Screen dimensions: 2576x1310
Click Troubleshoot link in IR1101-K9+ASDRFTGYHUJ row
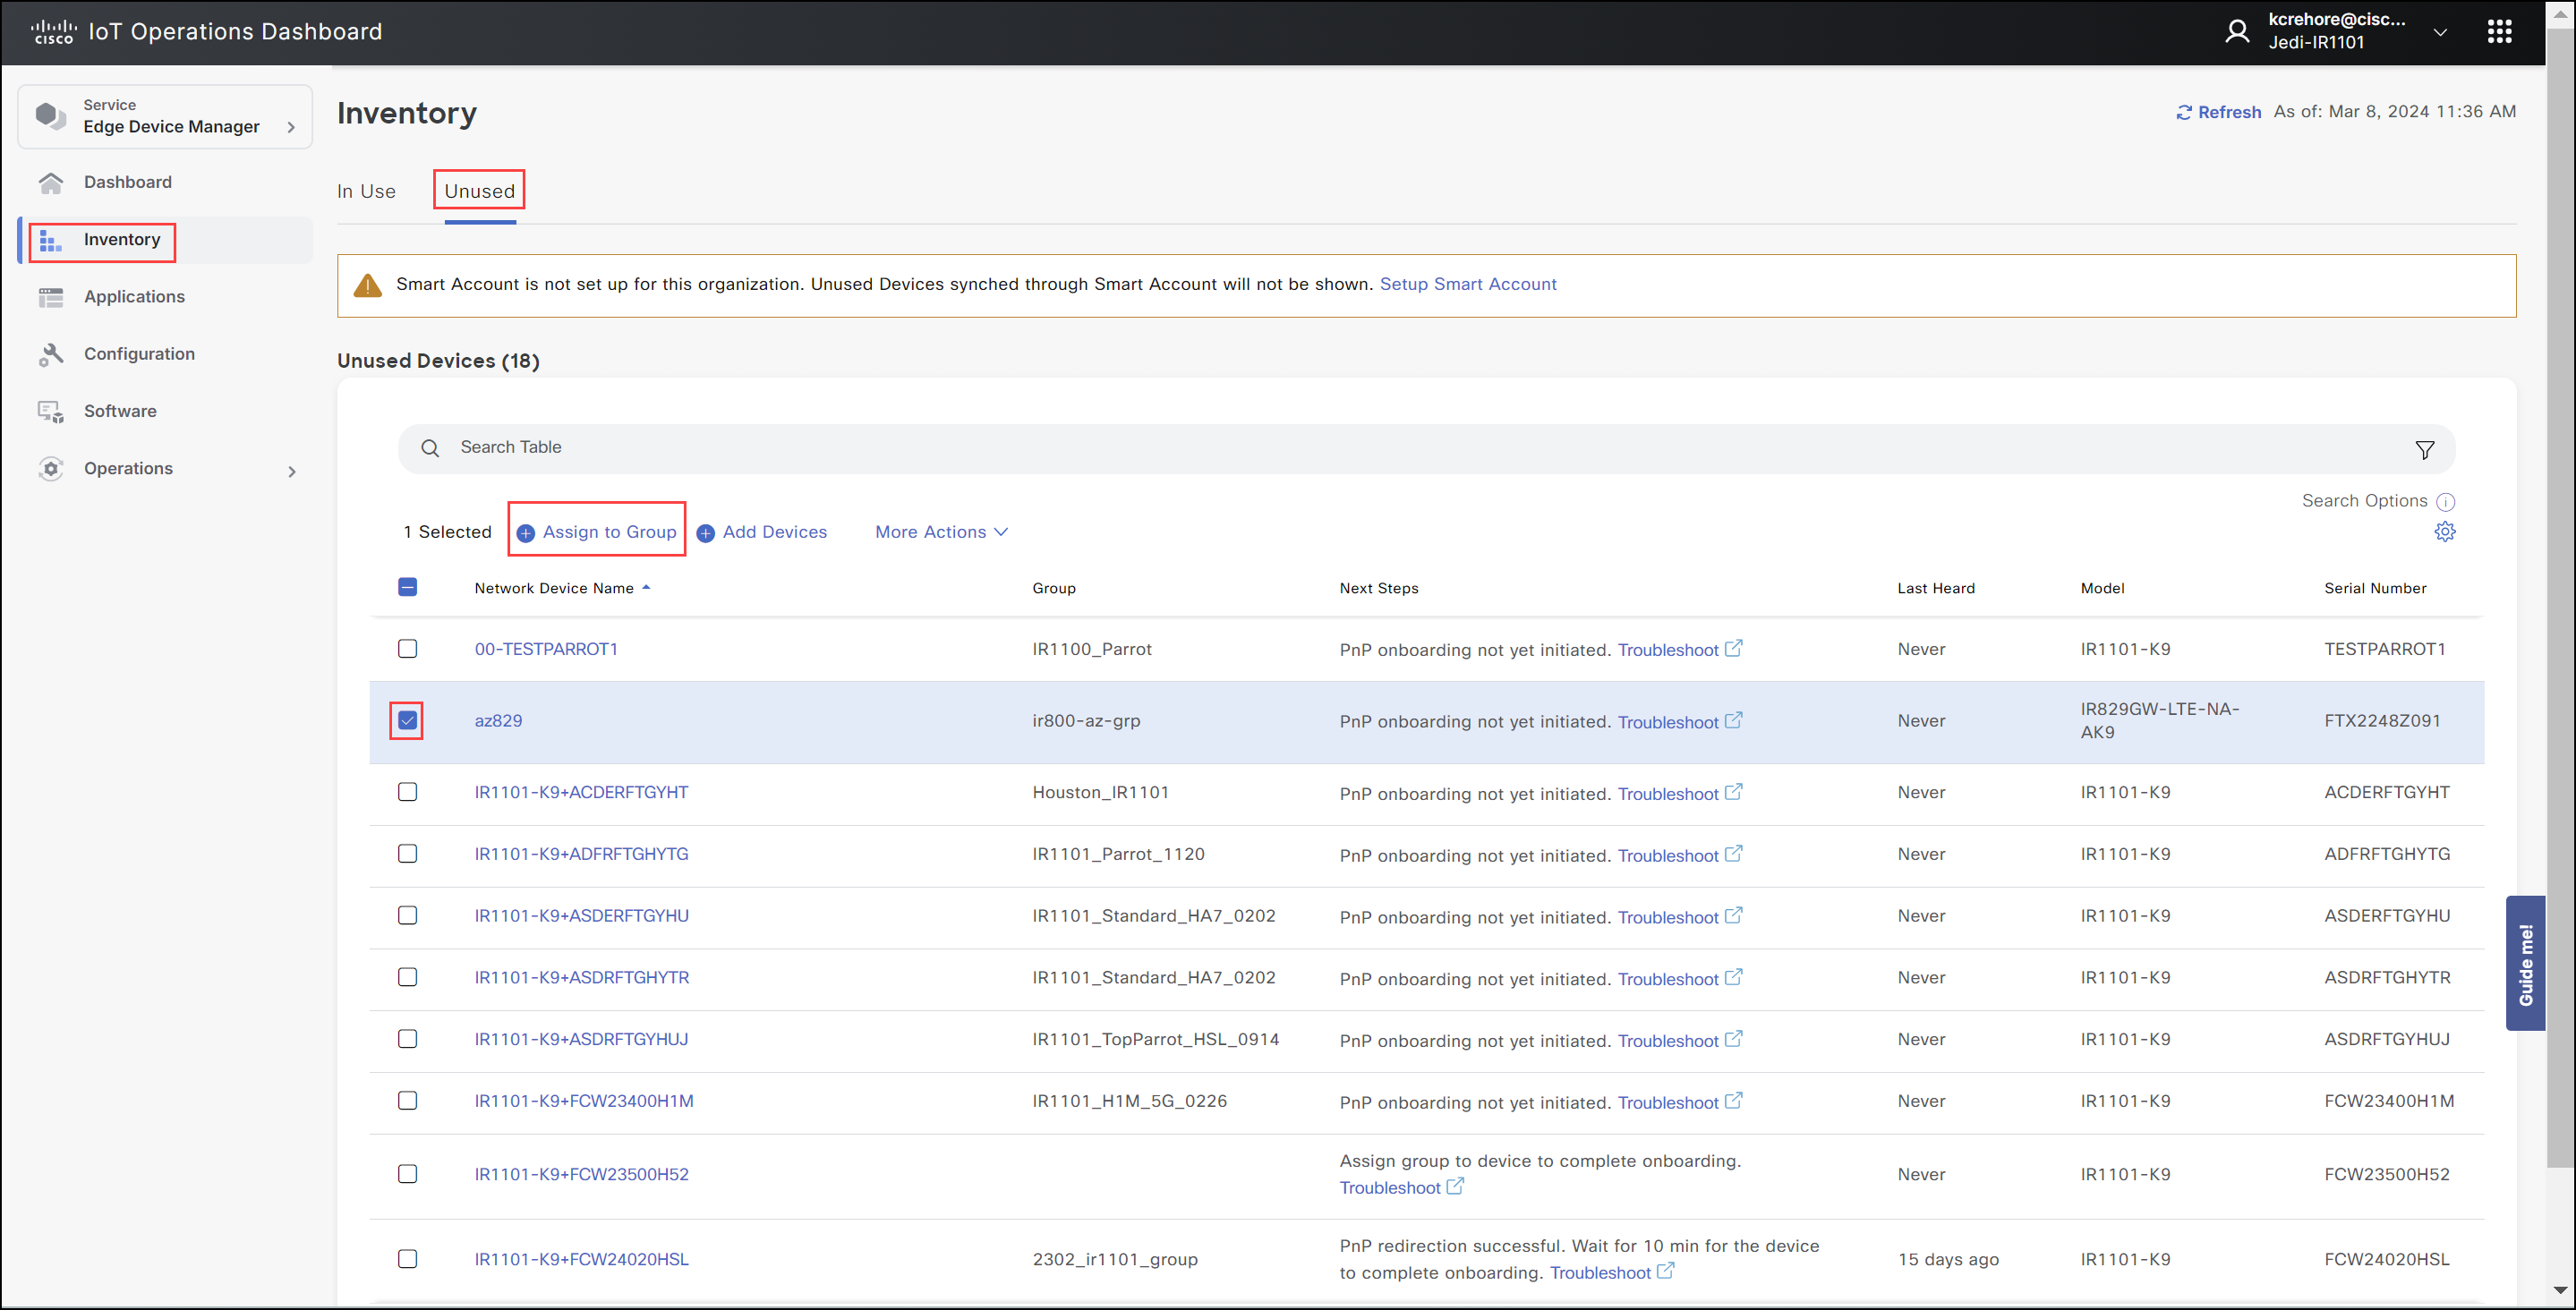[1667, 1041]
